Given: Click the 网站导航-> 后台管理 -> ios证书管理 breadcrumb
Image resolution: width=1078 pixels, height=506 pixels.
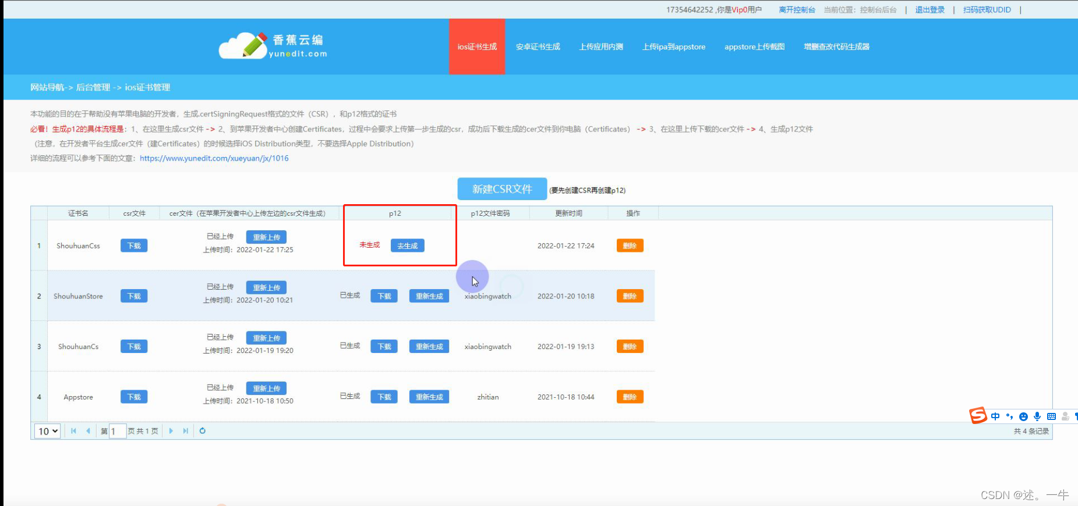Looking at the screenshot, I should 100,87.
